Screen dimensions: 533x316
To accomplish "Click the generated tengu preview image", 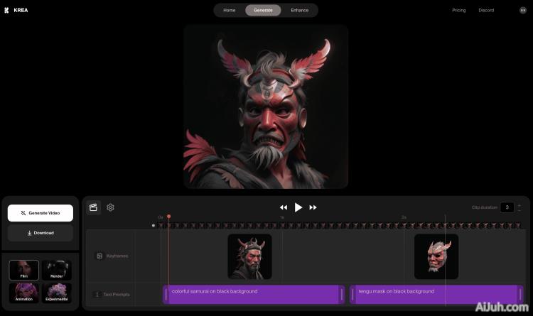I will point(266,107).
